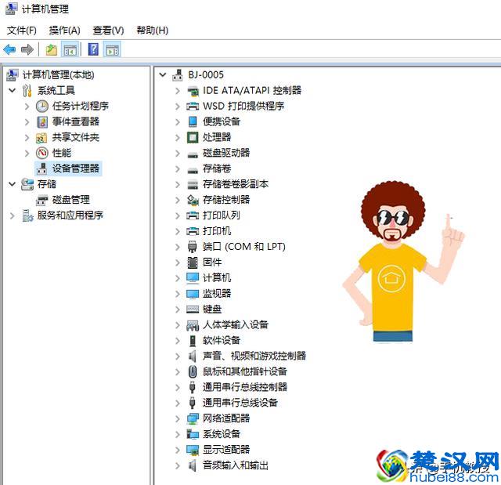This screenshot has height=485, width=501.
Task: Select the 软件设备 row
Action: tap(221, 341)
